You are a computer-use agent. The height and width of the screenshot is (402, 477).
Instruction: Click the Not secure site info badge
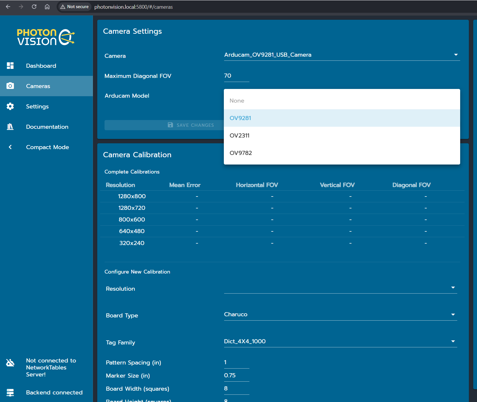75,7
